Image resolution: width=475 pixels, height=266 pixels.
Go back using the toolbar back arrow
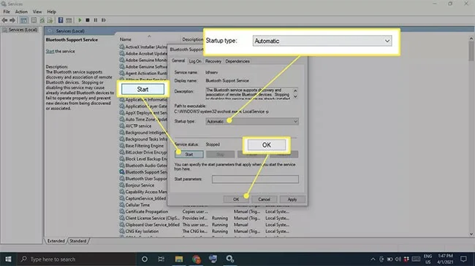[4, 20]
